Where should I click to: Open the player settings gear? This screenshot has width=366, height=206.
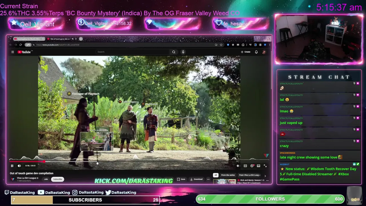coord(252,166)
